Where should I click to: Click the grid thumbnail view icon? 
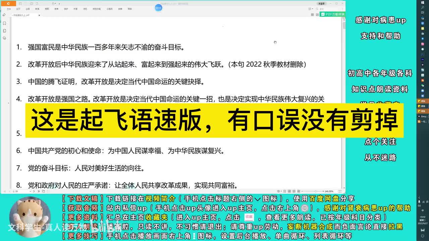312,15
